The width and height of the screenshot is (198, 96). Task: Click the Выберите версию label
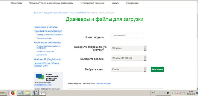click(x=92, y=59)
